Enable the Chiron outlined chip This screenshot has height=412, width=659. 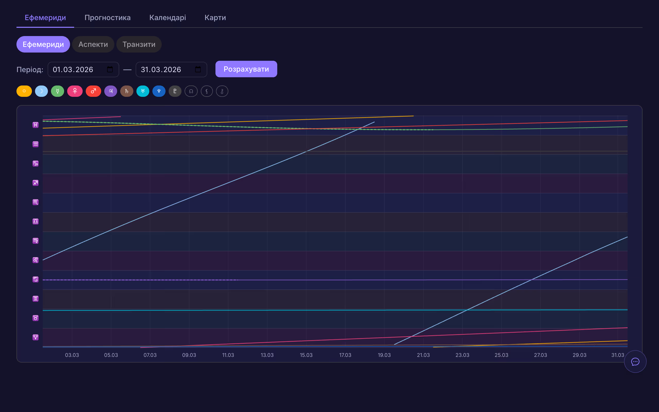(x=222, y=91)
